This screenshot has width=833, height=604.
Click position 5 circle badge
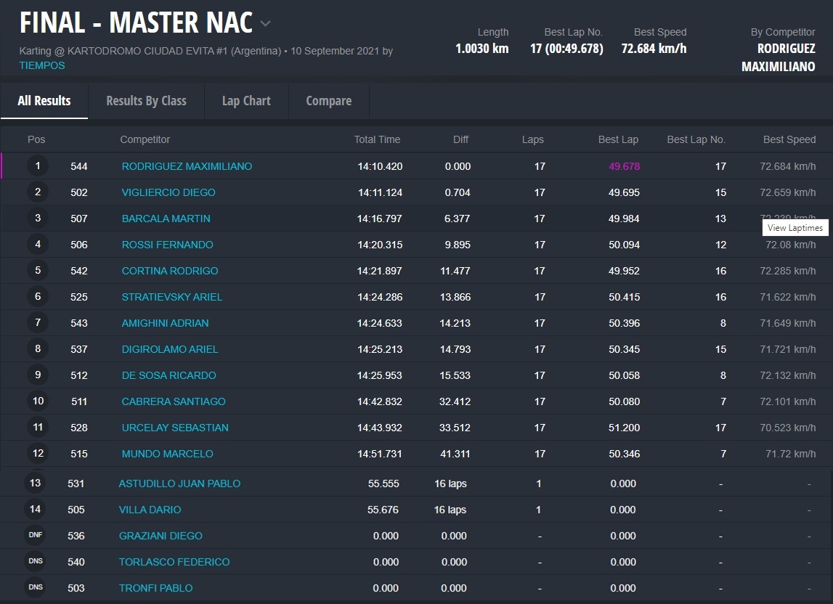(x=38, y=271)
